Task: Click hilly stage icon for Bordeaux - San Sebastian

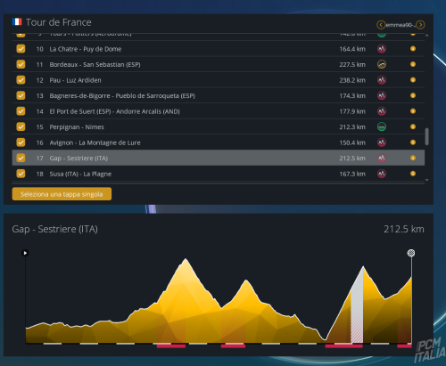Action: pos(382,64)
